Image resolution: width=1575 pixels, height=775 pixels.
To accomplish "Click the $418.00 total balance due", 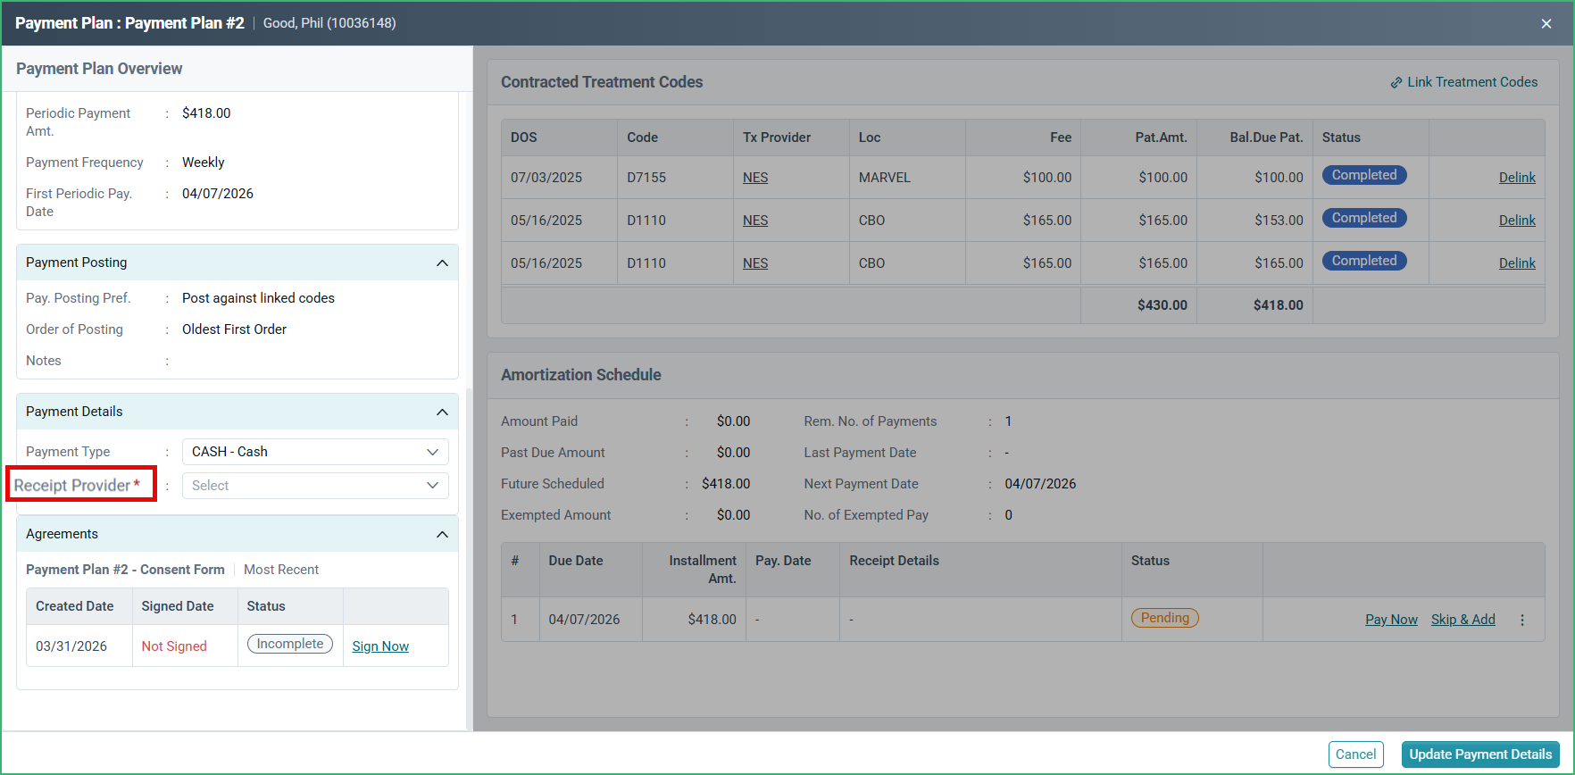I will click(x=1279, y=305).
